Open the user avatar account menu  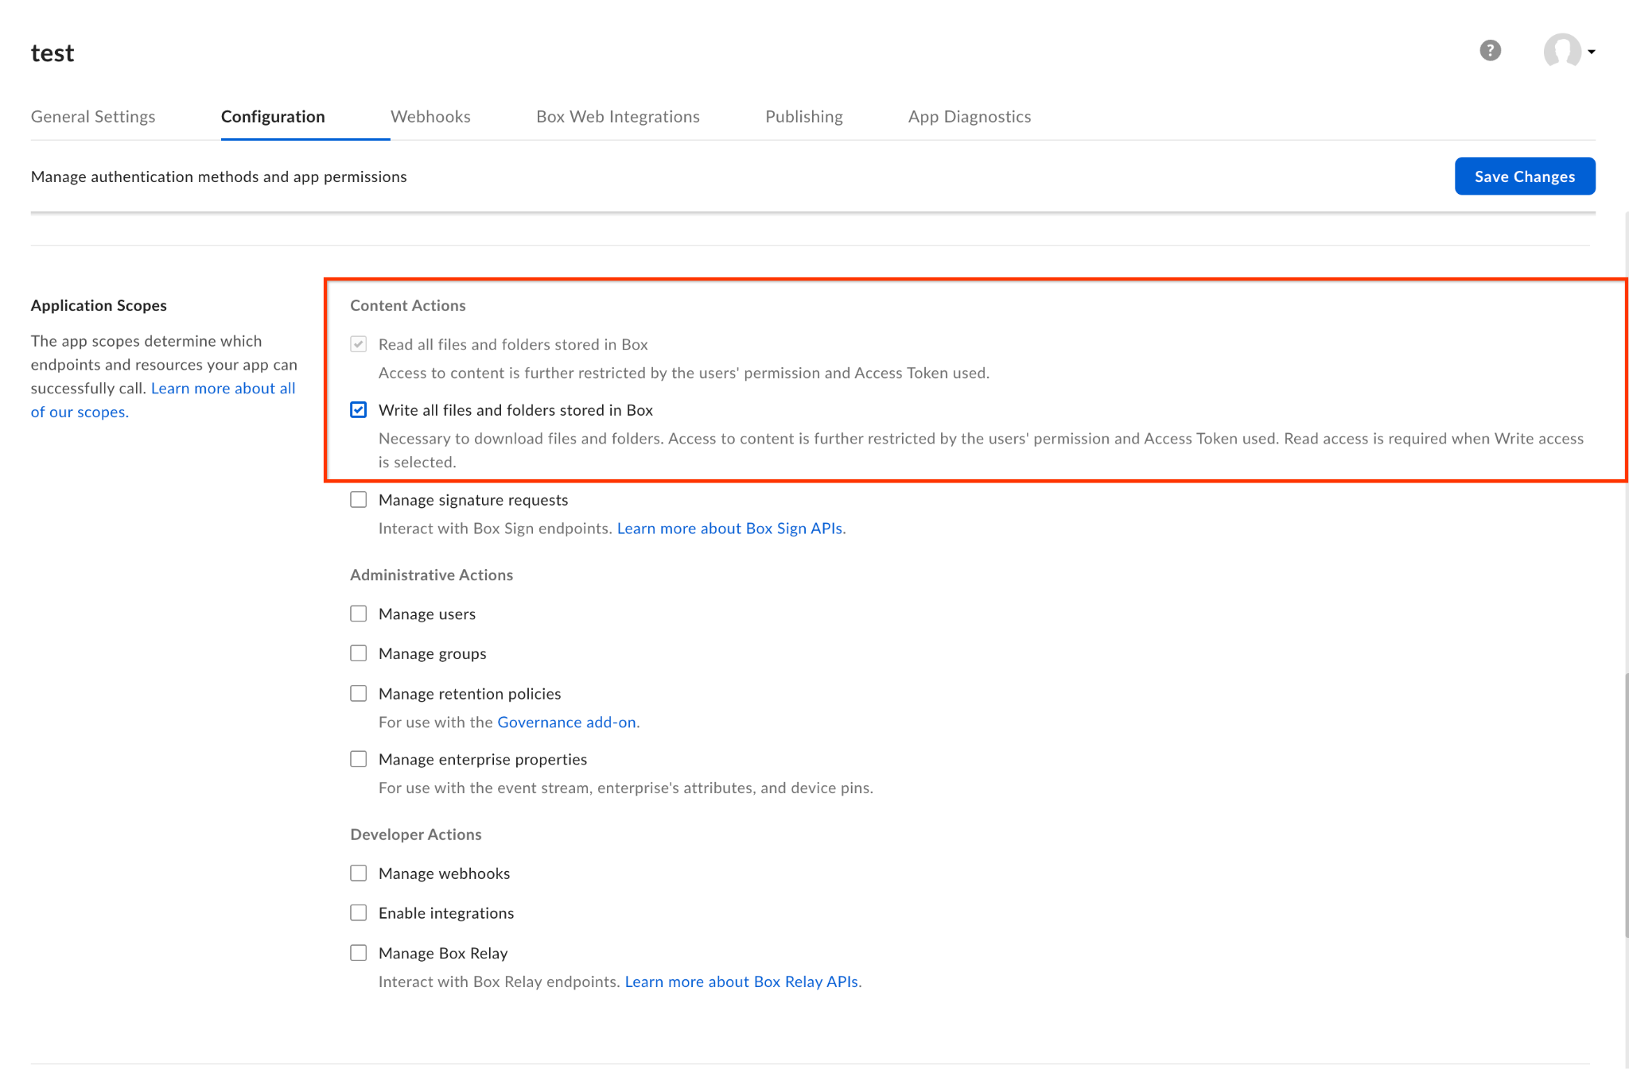[1568, 51]
